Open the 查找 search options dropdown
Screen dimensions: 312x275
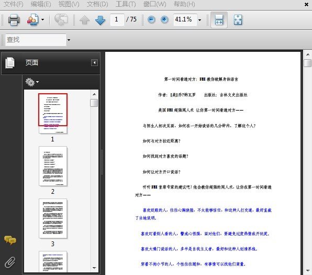pos(69,40)
